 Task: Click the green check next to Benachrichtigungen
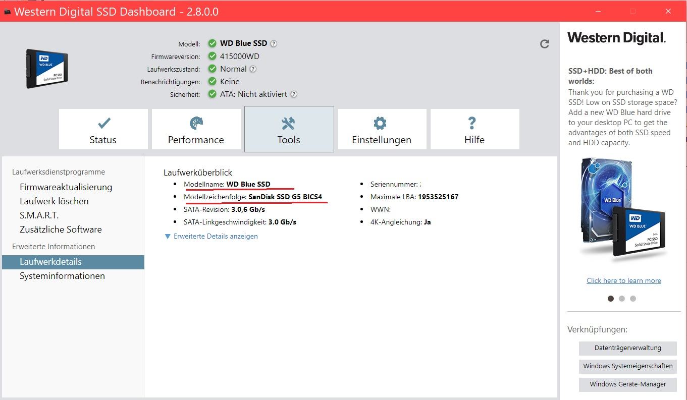click(212, 81)
